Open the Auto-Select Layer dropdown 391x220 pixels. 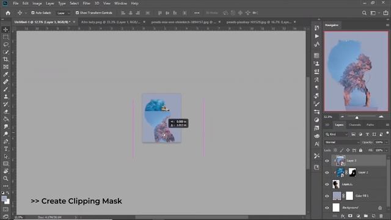click(64, 13)
